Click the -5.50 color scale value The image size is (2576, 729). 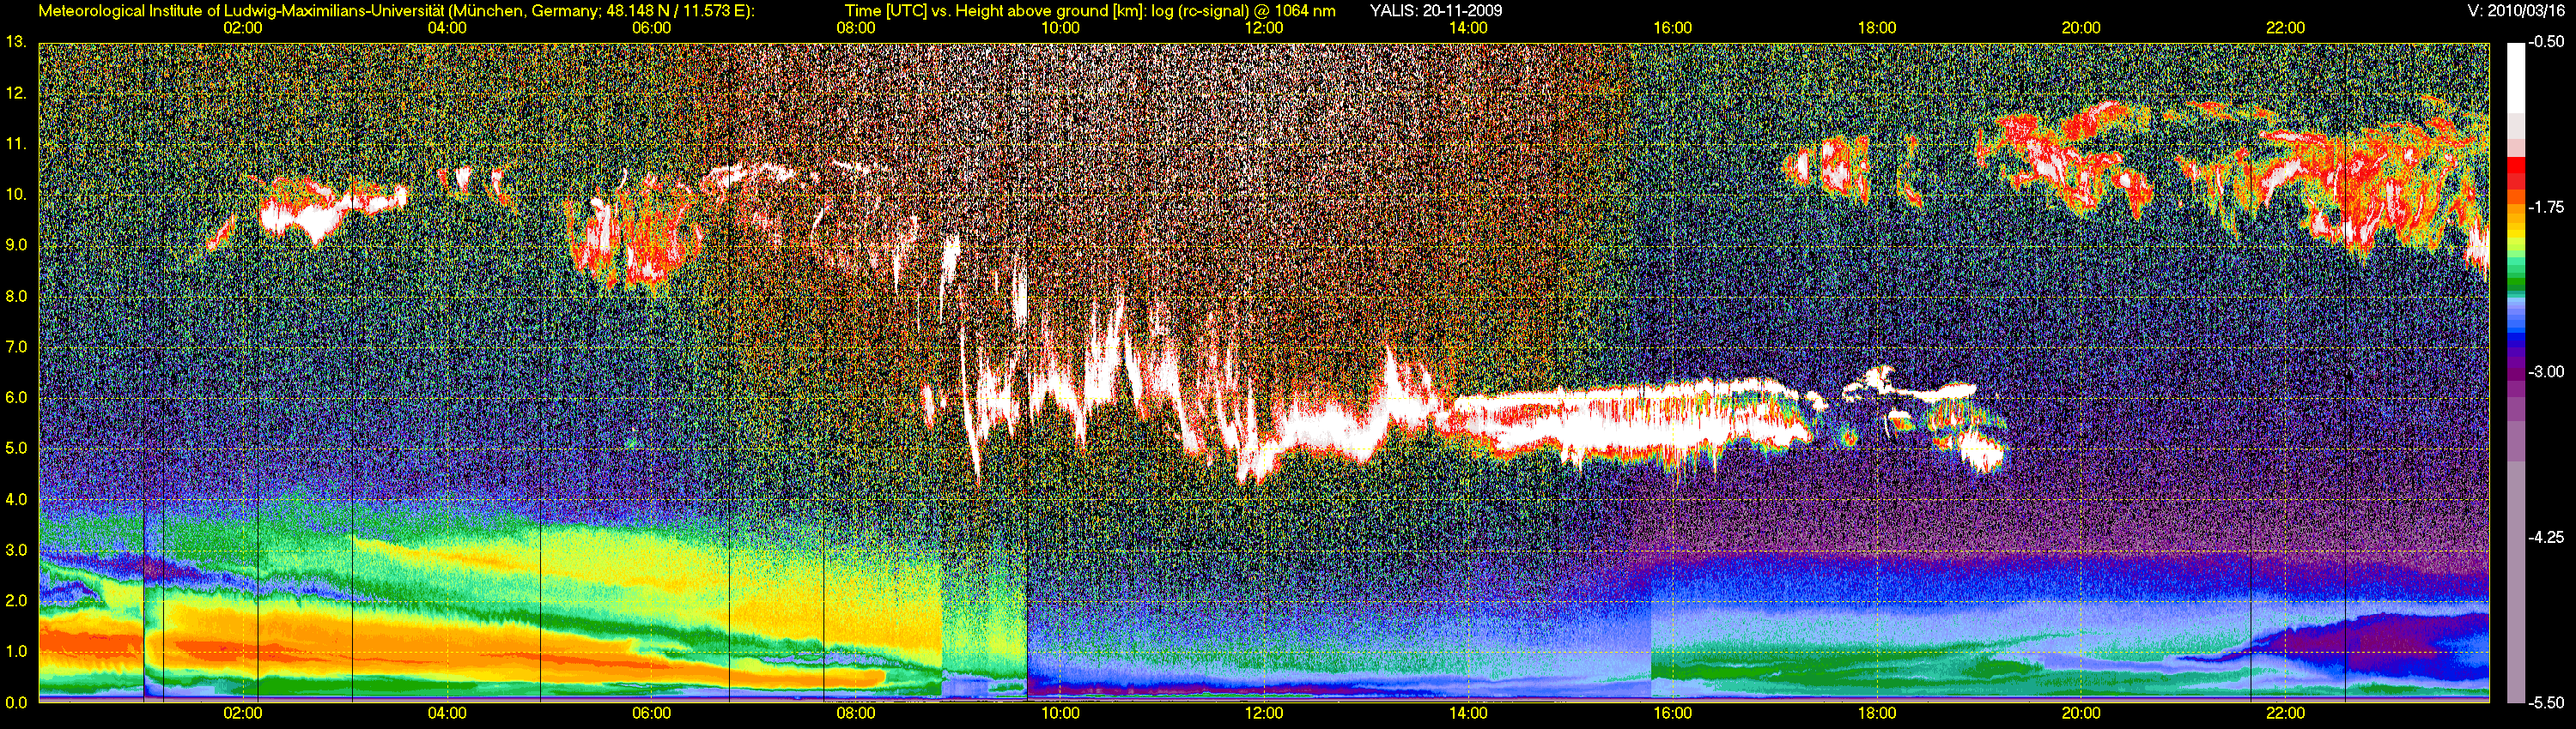(2546, 702)
